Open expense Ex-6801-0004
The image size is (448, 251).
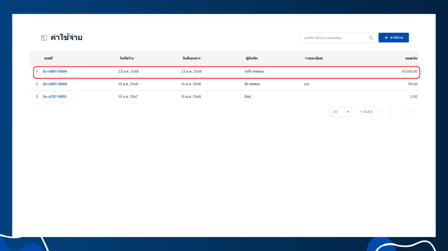(55, 71)
